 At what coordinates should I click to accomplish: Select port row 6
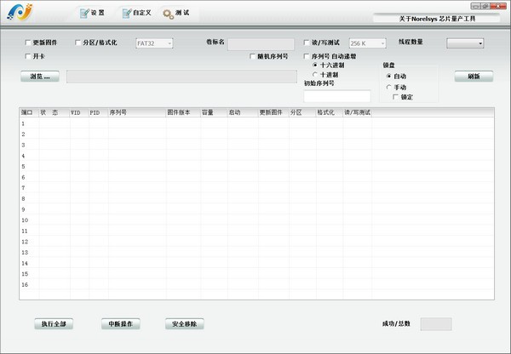click(x=257, y=177)
